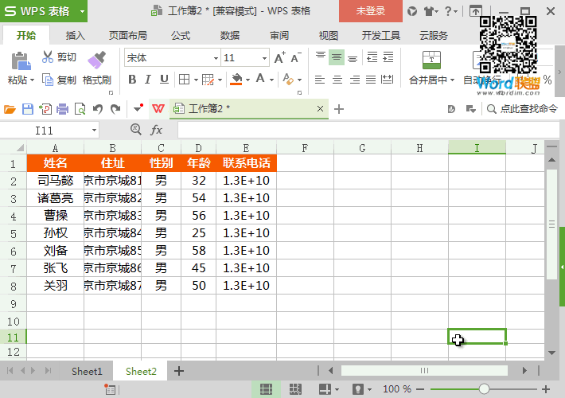Open WPS application menu arrow
Viewport: 565px width, 398px height.
[82, 11]
